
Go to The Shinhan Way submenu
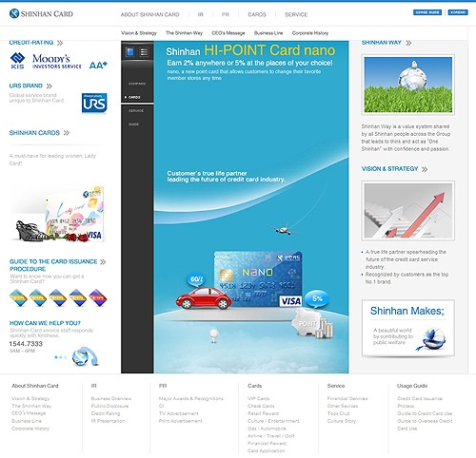tap(184, 33)
